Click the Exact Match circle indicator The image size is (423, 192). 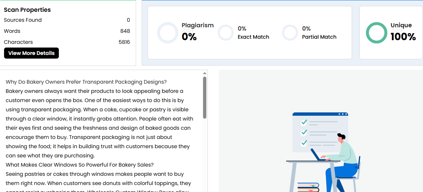coord(225,33)
